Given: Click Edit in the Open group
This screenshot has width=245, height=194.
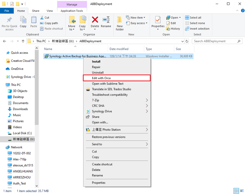Looking at the screenshot, I should [x=171, y=23].
